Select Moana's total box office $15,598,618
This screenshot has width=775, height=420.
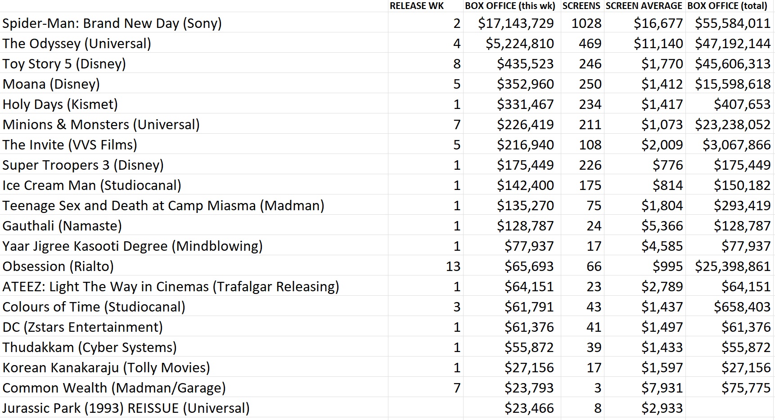733,84
